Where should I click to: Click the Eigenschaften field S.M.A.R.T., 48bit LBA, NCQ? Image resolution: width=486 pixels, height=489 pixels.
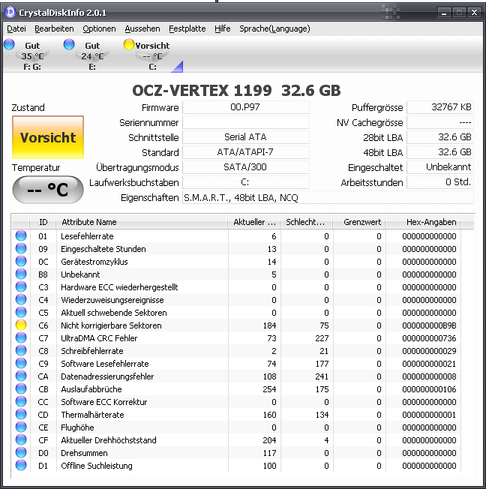[328, 197]
